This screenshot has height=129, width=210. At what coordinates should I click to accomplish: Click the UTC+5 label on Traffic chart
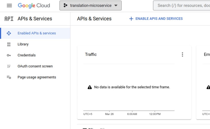88,114
